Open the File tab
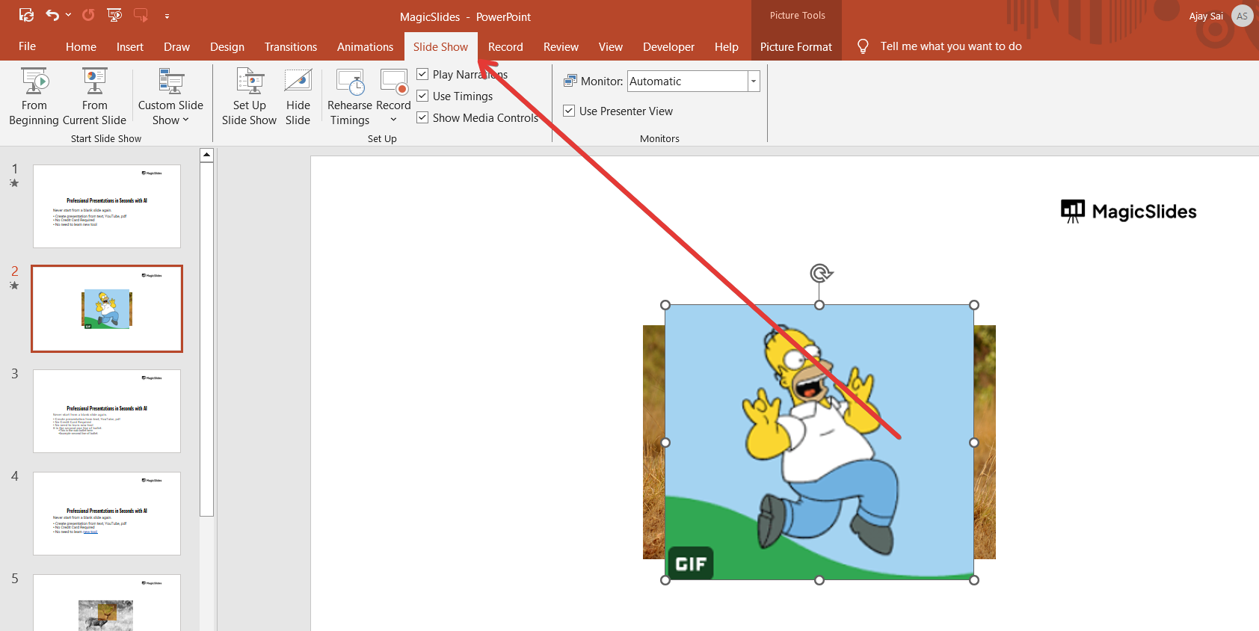1259x631 pixels. [28, 46]
